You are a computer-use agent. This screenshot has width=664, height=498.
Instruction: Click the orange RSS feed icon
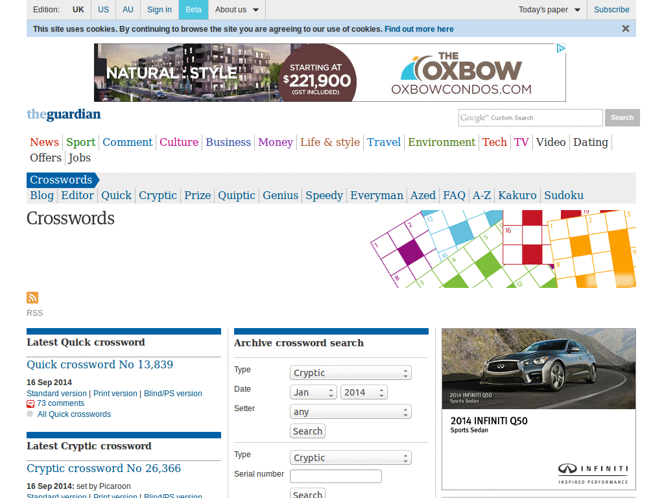[x=32, y=298]
